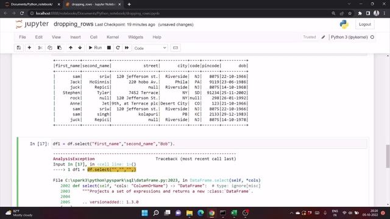This screenshot has width=390, height=219.
Task: Click the Python logo icon
Action: (344, 24)
